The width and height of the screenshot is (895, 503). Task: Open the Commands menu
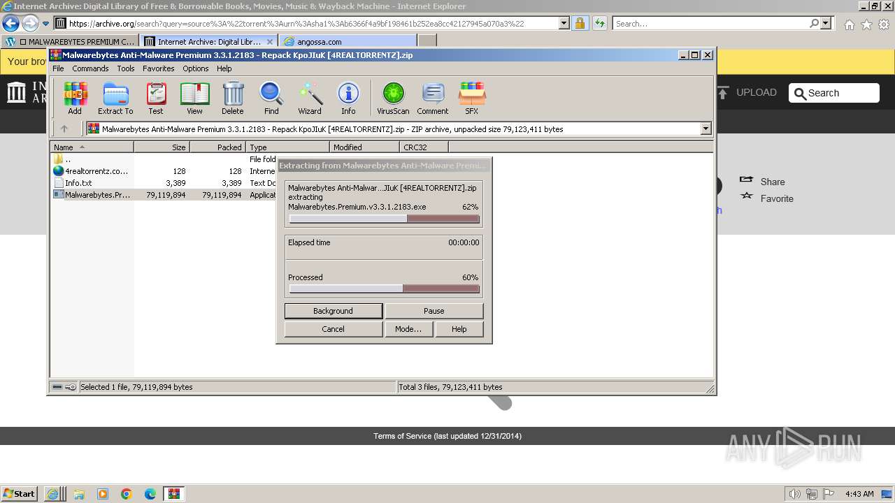[90, 68]
